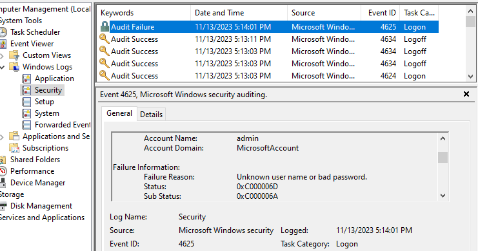478x251 pixels.
Task: Collapse the Windows Logs node
Action: tap(2, 67)
